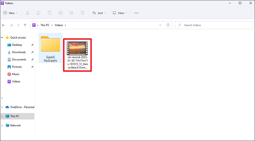Select Quick access in sidebar

point(18,38)
